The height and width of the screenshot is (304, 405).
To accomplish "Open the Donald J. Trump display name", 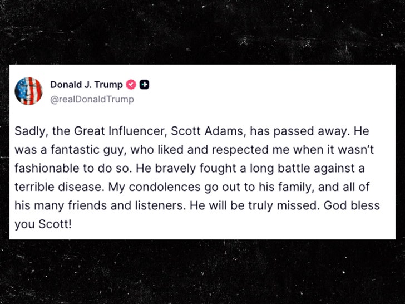I will [87, 85].
